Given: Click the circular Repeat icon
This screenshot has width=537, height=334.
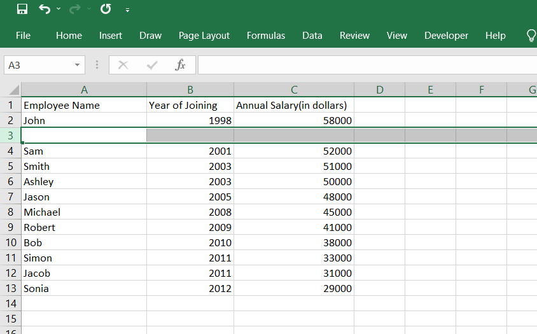Looking at the screenshot, I should click(106, 10).
